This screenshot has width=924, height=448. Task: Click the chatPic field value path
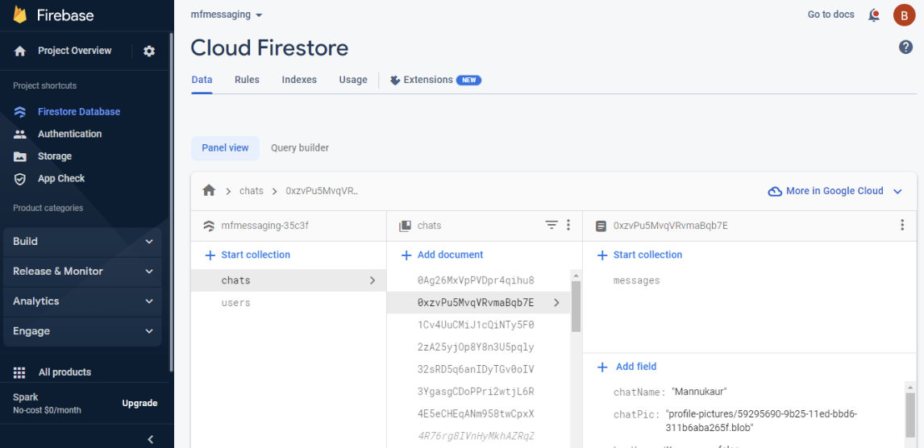(x=761, y=421)
